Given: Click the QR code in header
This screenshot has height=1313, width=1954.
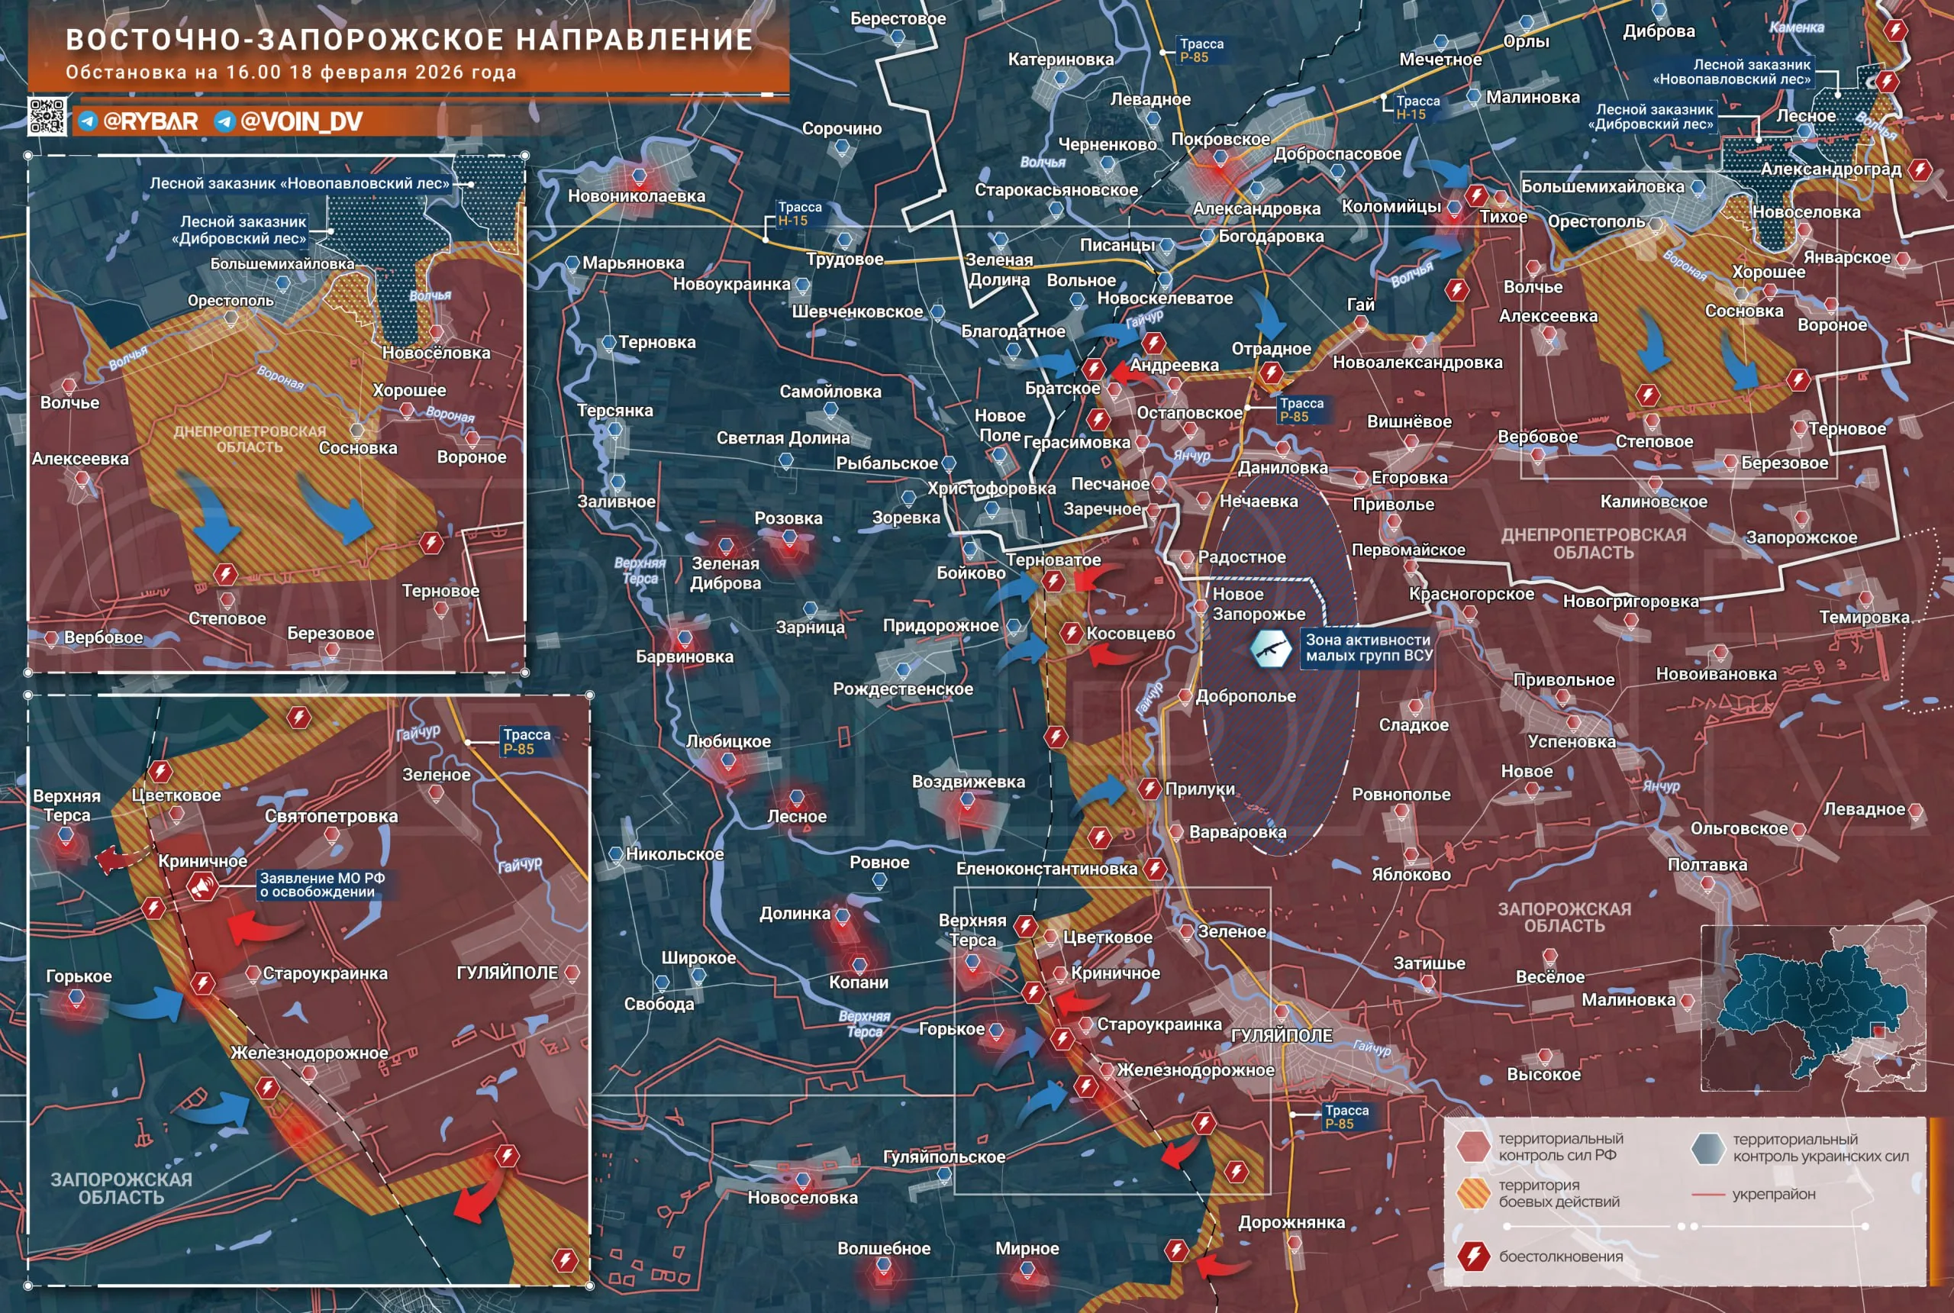Looking at the screenshot, I should coord(47,116).
